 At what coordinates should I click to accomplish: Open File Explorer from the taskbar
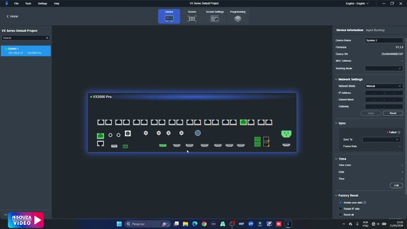point(185,224)
